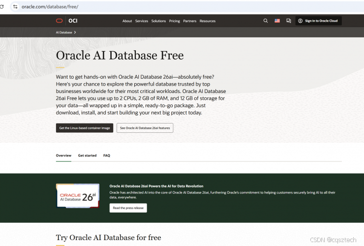
Task: Click Sign in to Oracle Cloud
Action: pos(319,21)
